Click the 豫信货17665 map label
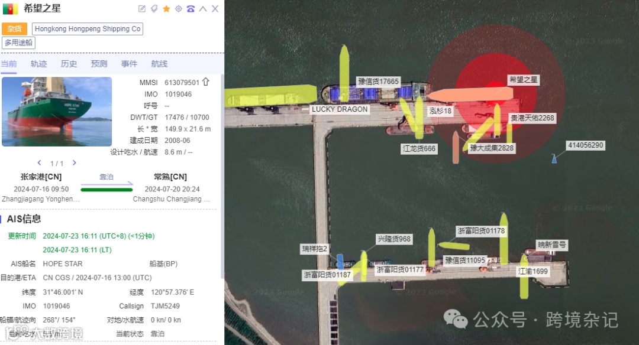The height and width of the screenshot is (345, 639). pos(378,82)
